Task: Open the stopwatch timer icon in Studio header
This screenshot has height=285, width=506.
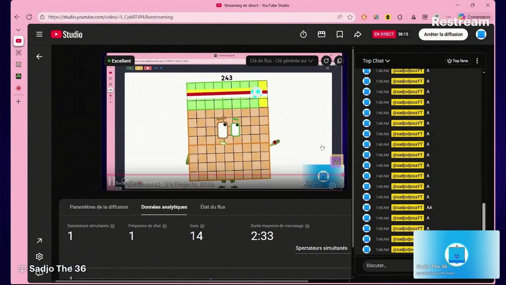Action: click(x=303, y=34)
